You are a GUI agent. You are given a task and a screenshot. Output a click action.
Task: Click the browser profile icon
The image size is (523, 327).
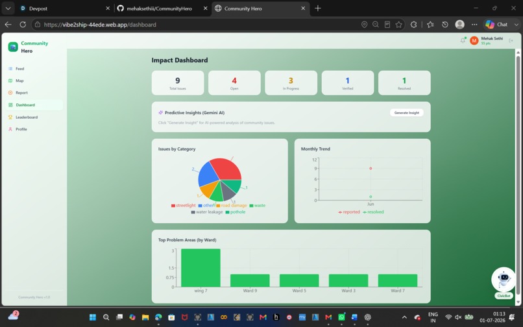(x=459, y=25)
